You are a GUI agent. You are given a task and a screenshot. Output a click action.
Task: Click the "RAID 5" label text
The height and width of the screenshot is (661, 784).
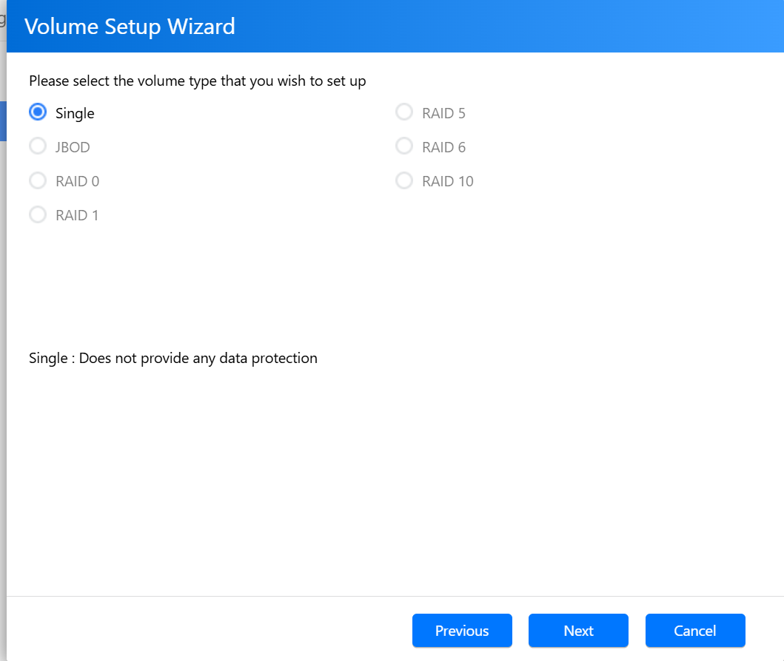443,114
